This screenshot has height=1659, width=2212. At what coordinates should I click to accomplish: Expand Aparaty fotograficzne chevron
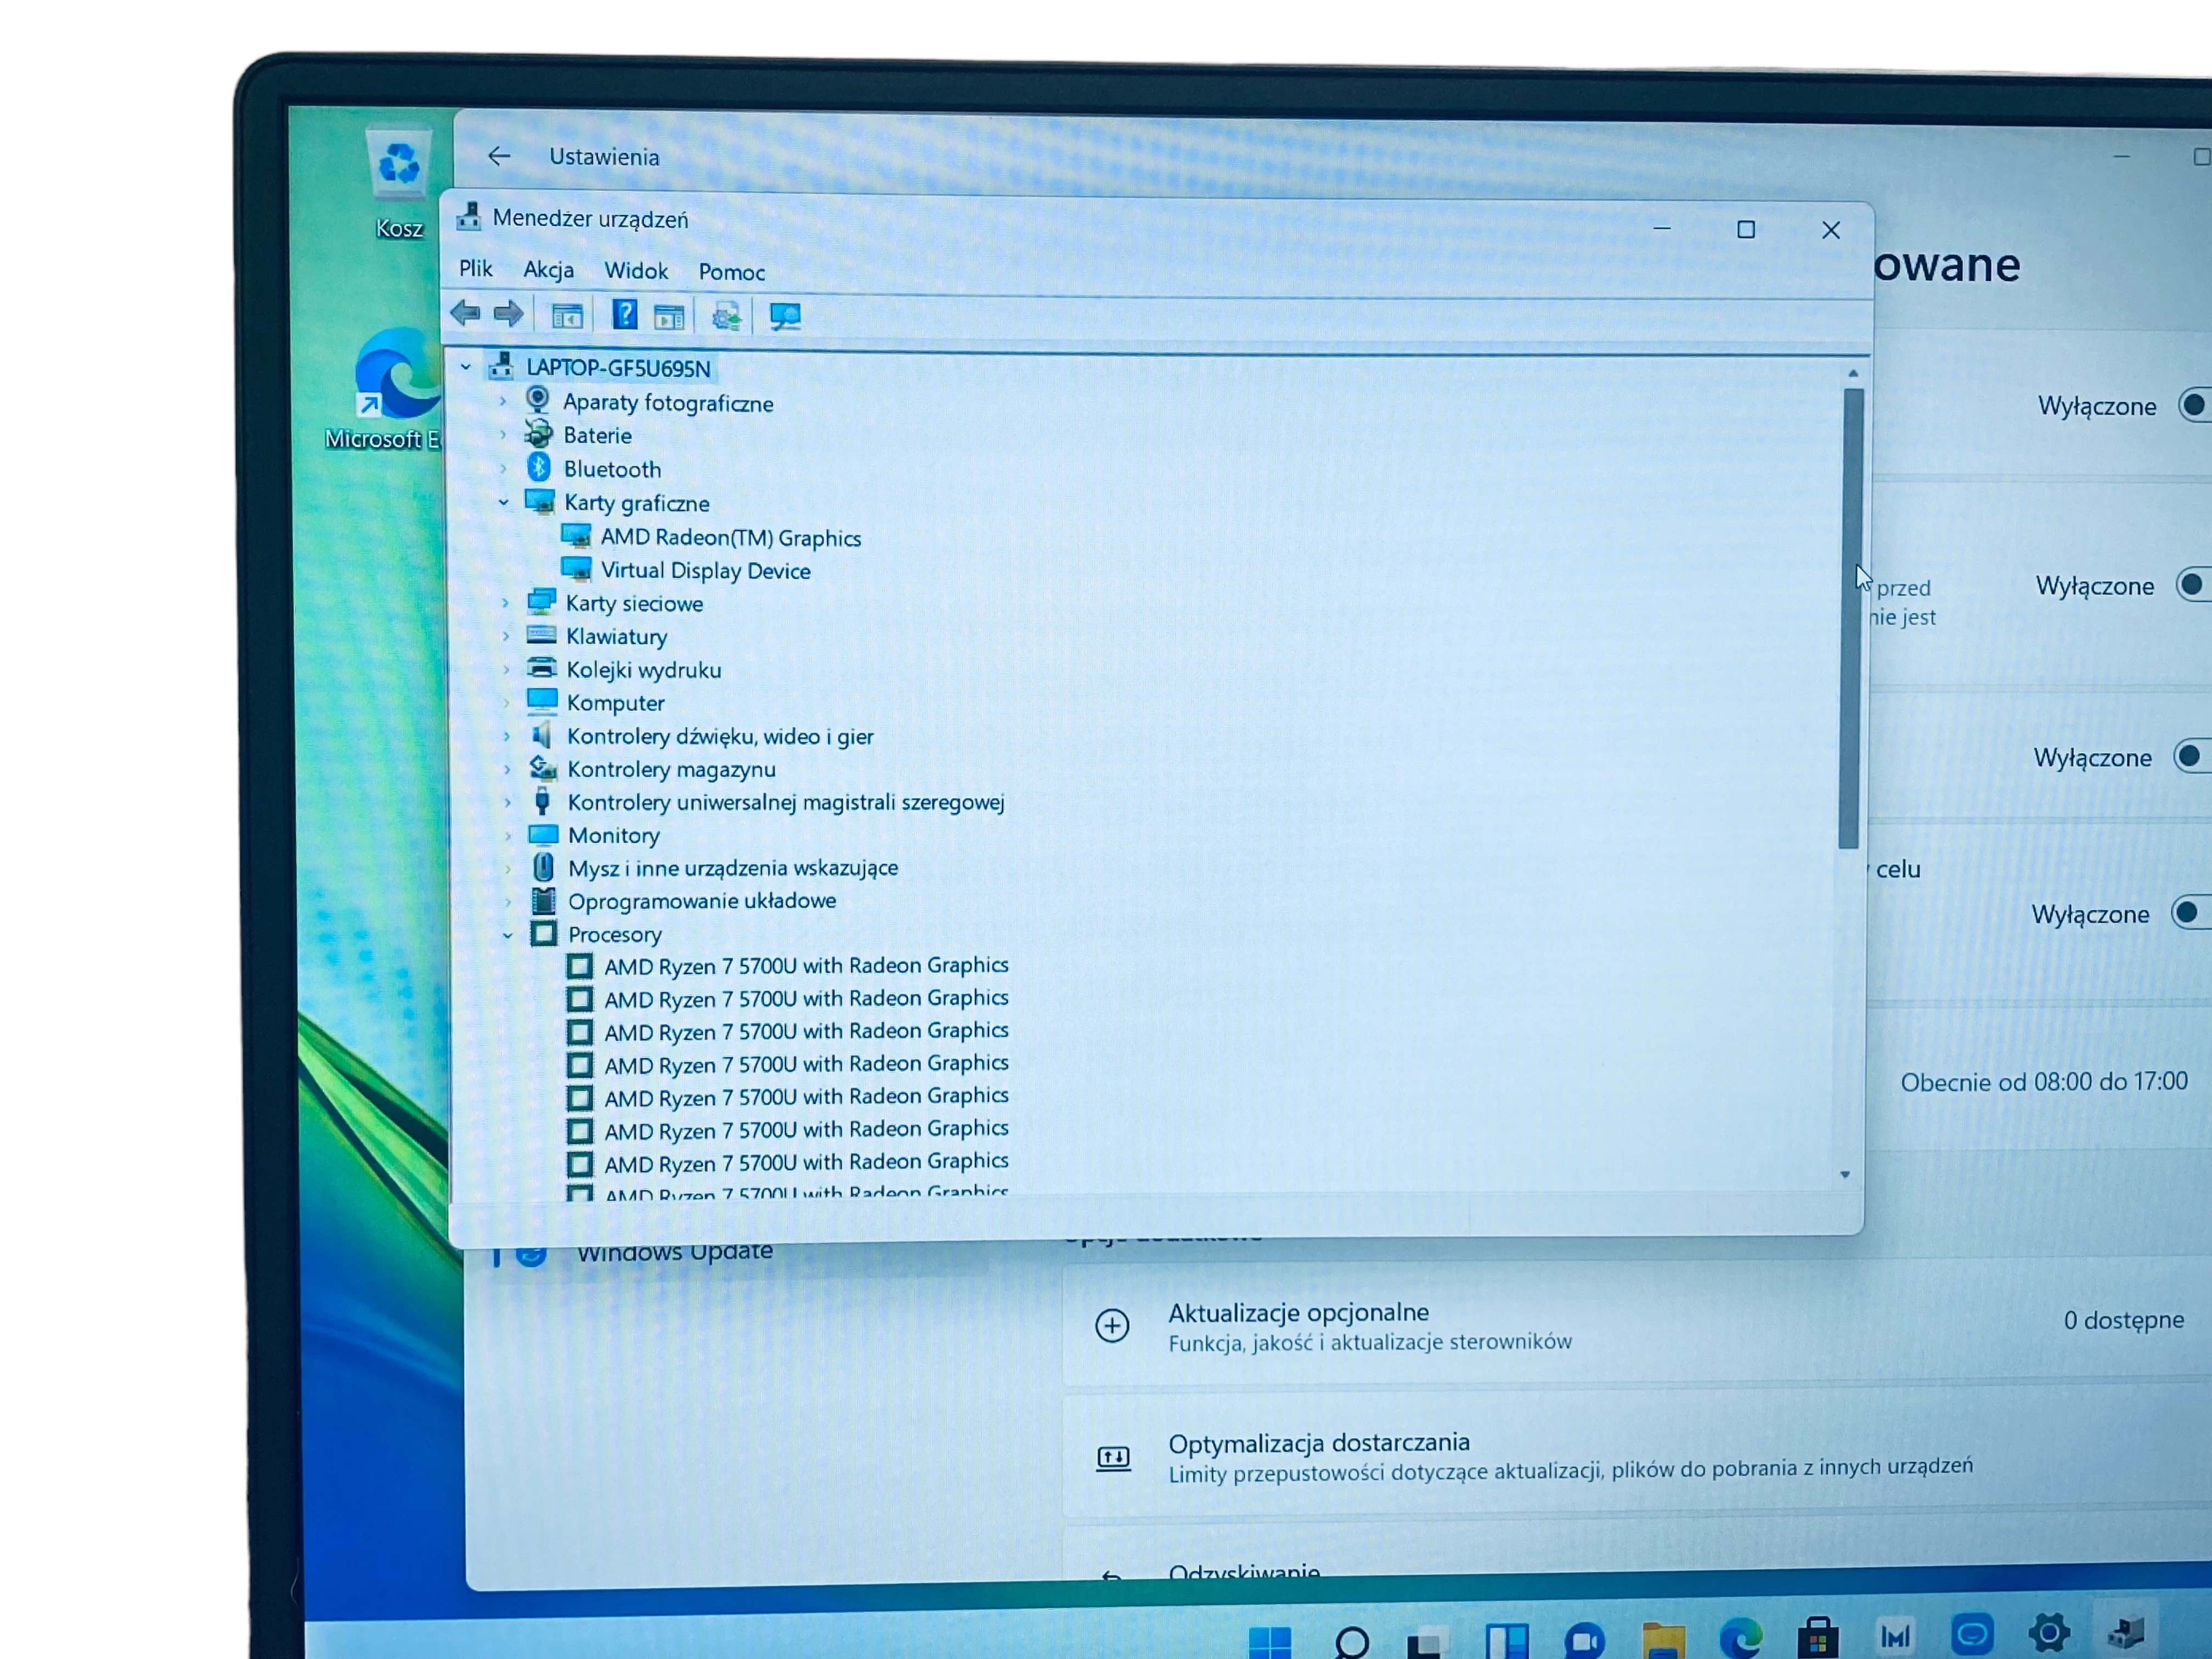click(503, 401)
